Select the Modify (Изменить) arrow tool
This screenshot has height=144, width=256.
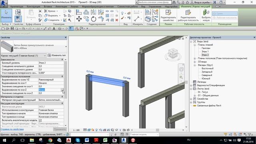pos(6,15)
